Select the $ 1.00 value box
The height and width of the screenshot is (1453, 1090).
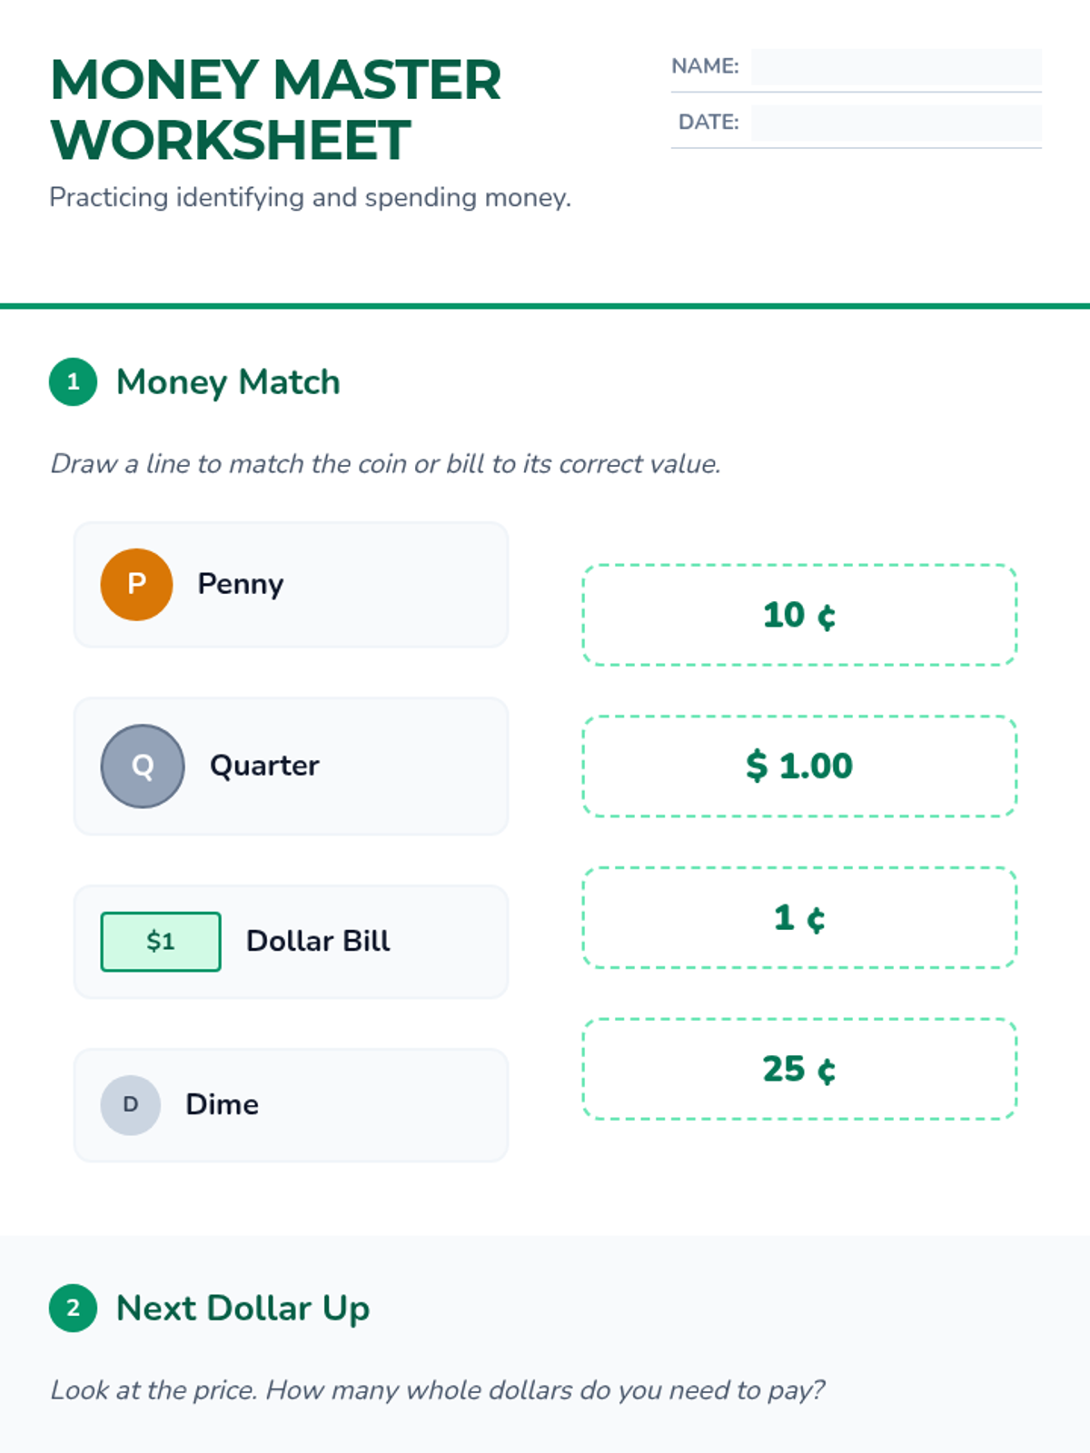coord(799,766)
